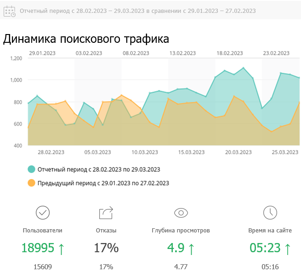Screen dimensions: 301x278
Task: Click the bottom axis date 25.03.2023
Action: click(x=285, y=152)
